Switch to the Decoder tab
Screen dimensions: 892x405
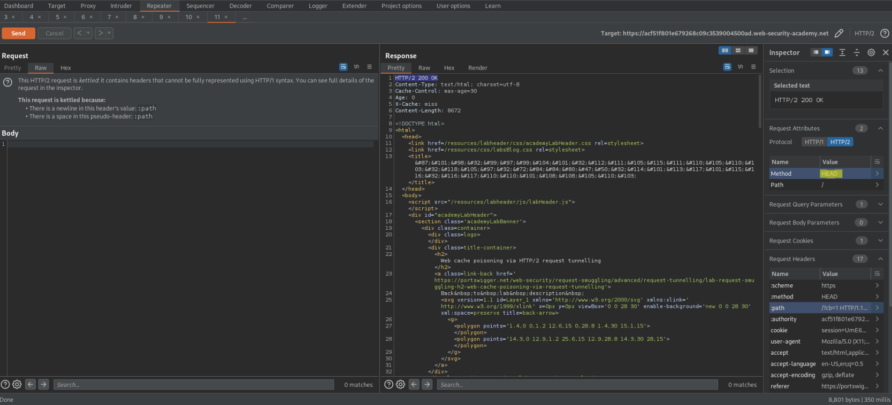(241, 6)
